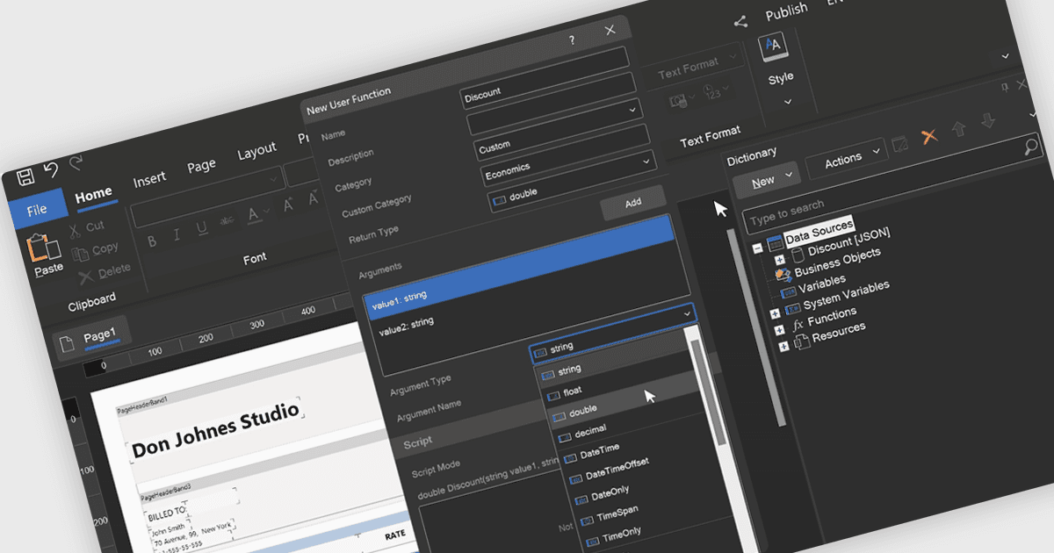1054x553 pixels.
Task: Click the Publish button
Action: 786,11
